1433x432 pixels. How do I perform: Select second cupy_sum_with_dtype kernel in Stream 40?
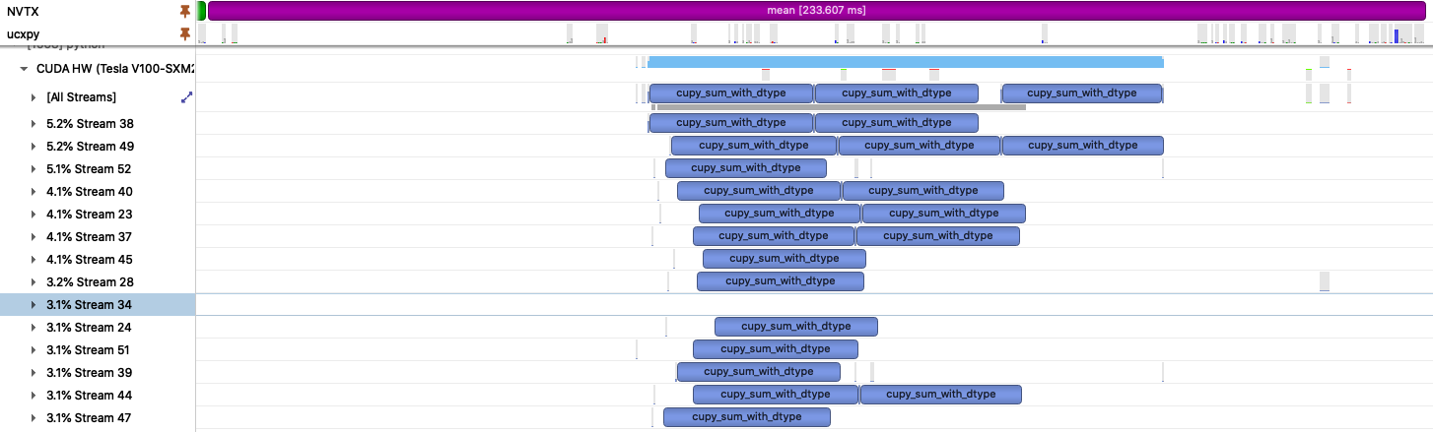[923, 191]
